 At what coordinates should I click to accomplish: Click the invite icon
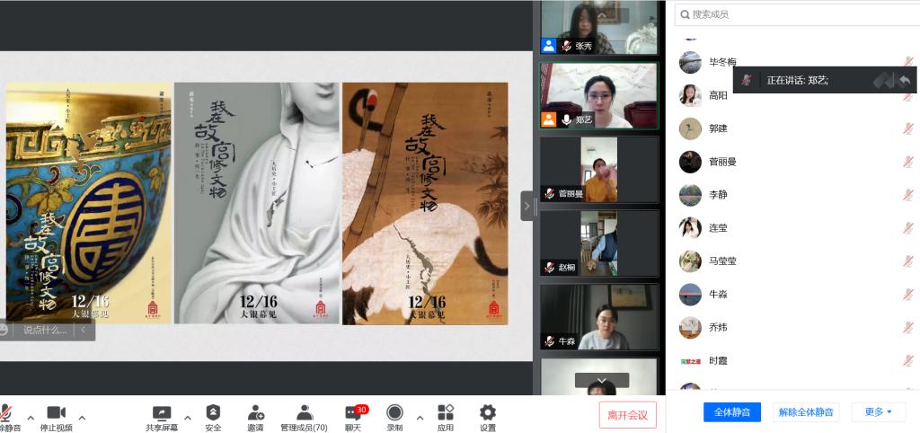click(255, 412)
